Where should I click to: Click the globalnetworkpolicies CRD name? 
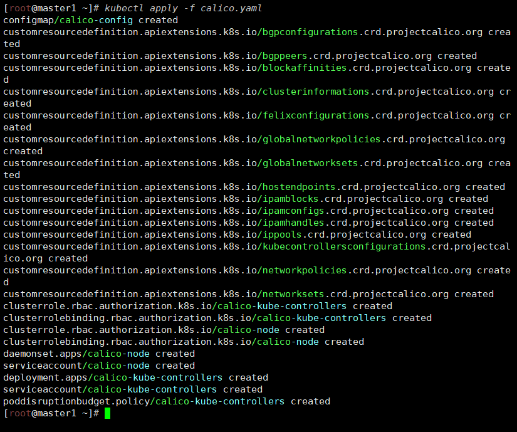click(x=321, y=139)
